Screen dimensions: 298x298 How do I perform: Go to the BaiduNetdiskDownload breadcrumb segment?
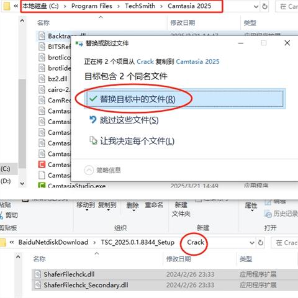pos(53,242)
